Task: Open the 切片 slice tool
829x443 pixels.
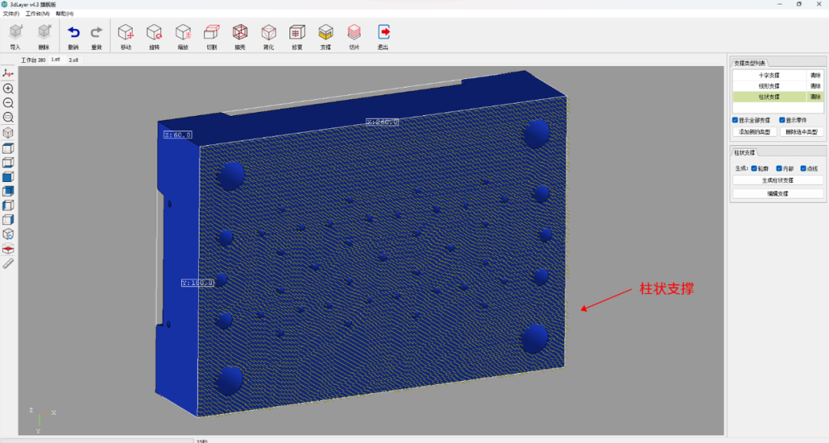Action: point(354,33)
